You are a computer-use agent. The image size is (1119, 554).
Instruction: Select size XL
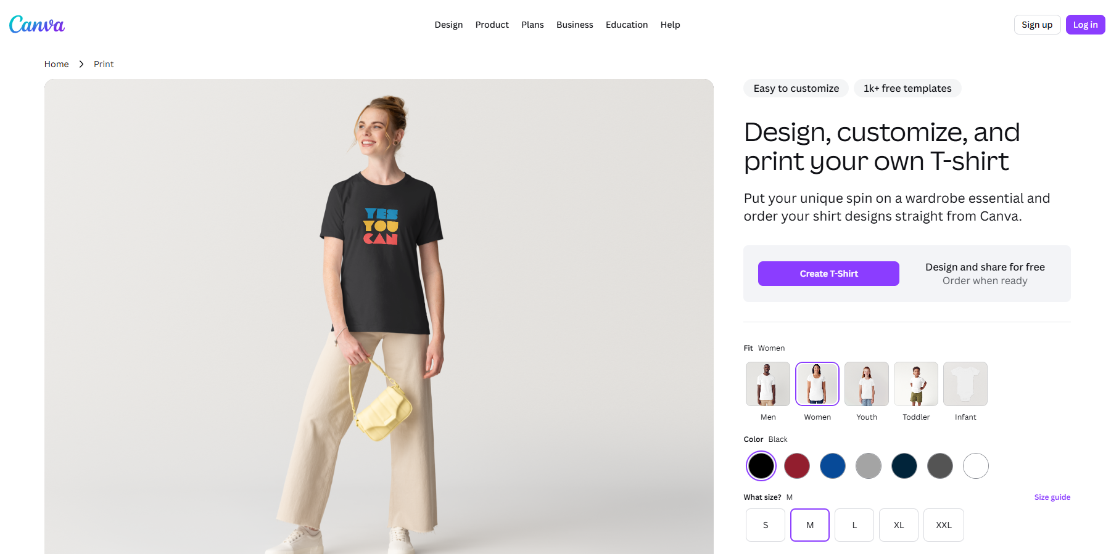click(898, 525)
